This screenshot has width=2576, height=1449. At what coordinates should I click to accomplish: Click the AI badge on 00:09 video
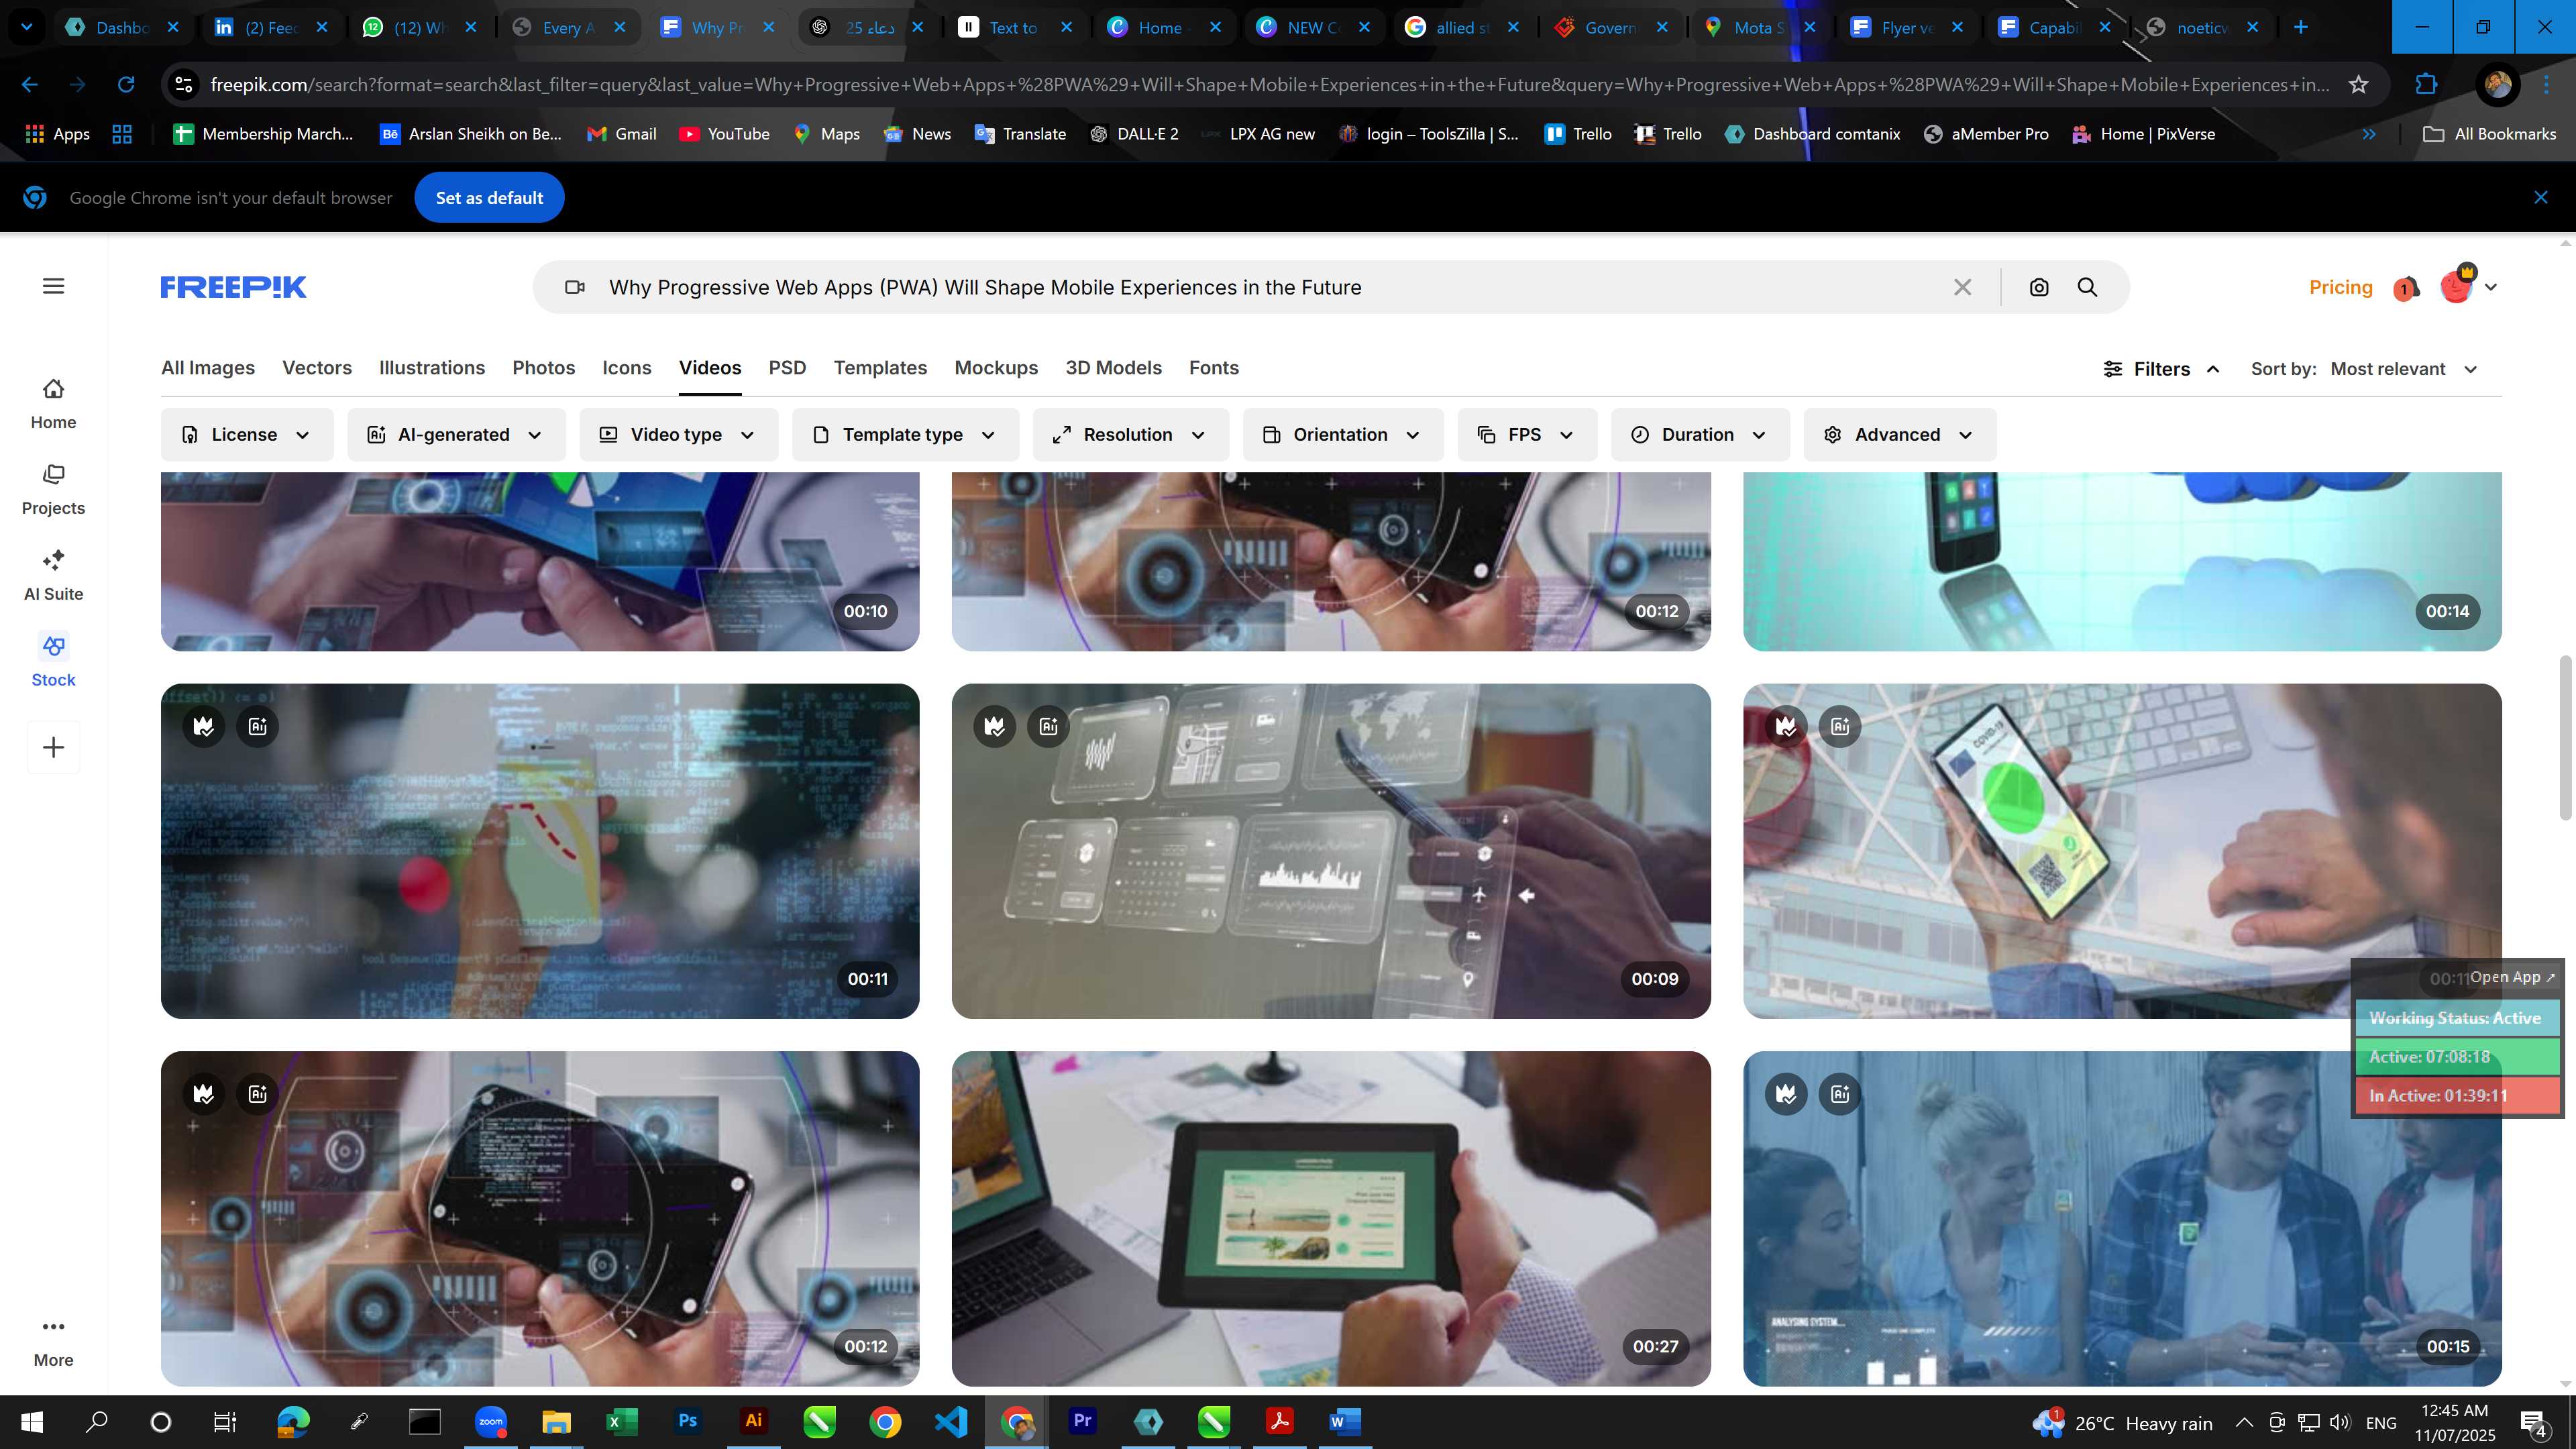tap(1048, 726)
